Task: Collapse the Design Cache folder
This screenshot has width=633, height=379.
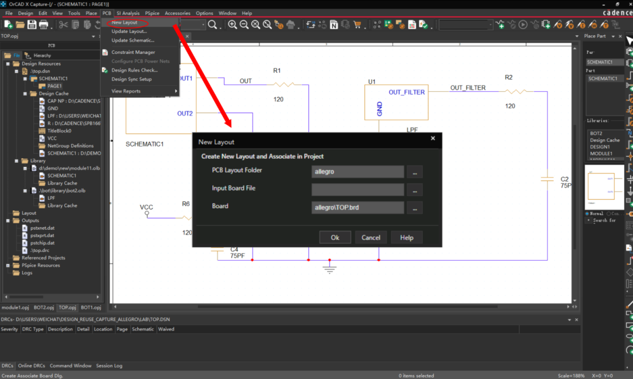Action: click(x=25, y=94)
